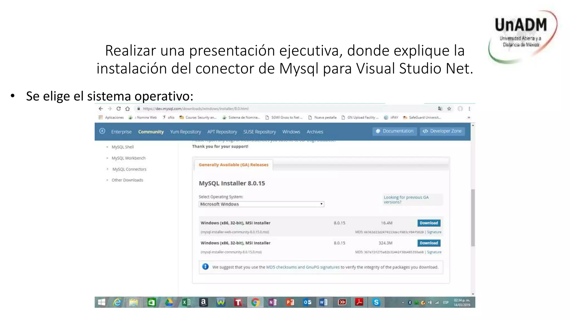Click the translate page icon in address bar
The width and height of the screenshot is (570, 320).
point(440,109)
